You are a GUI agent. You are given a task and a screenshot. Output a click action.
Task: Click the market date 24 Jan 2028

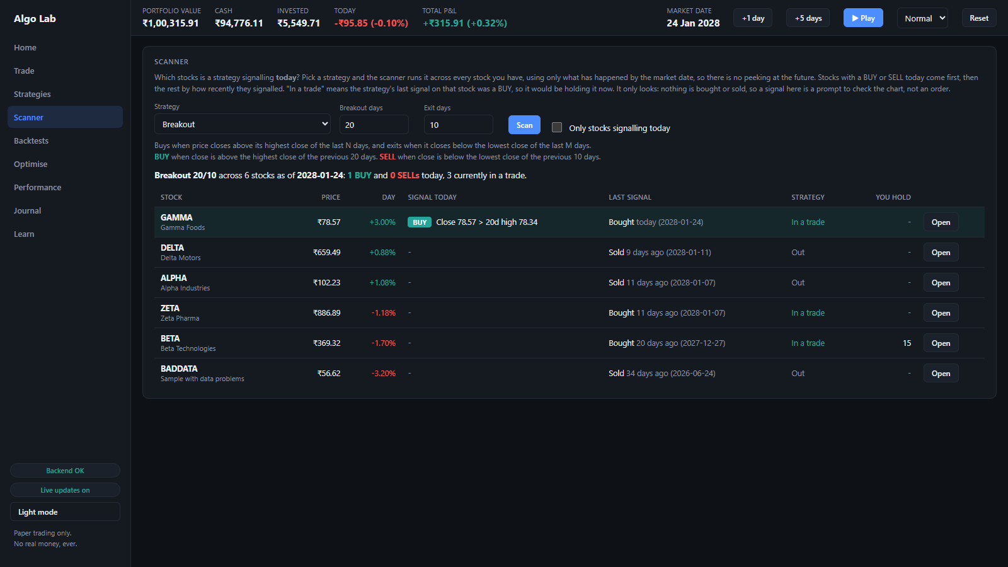[693, 23]
